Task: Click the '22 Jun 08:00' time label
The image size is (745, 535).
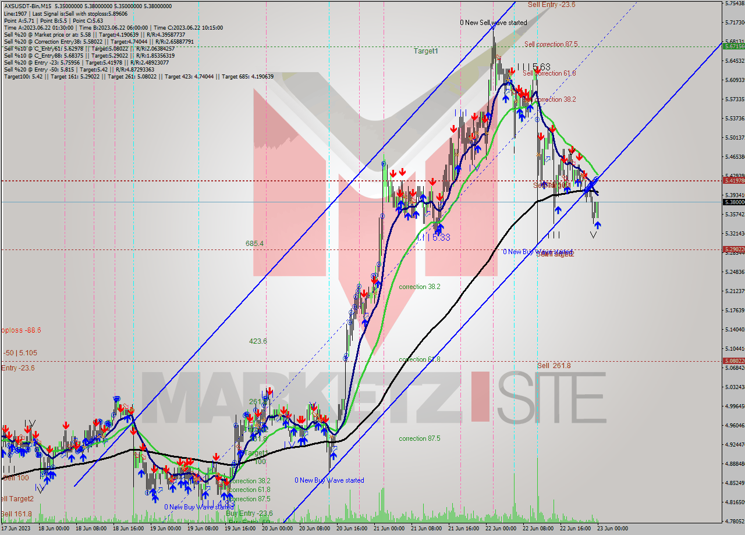Action: [538, 529]
